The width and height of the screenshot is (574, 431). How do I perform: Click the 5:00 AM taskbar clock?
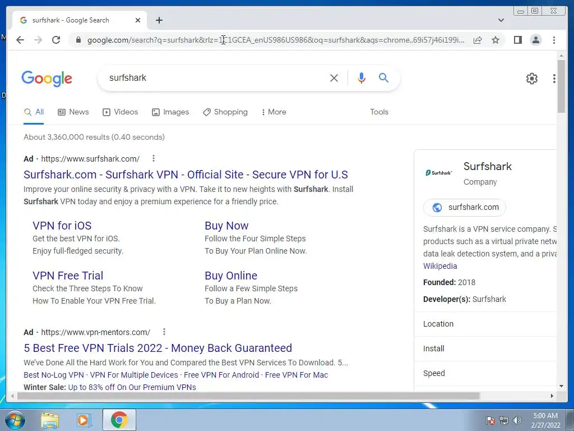(x=545, y=420)
